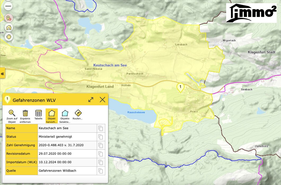Toggle Objekte Selektieren selection tool
The image size is (281, 185).
[x=65, y=116]
